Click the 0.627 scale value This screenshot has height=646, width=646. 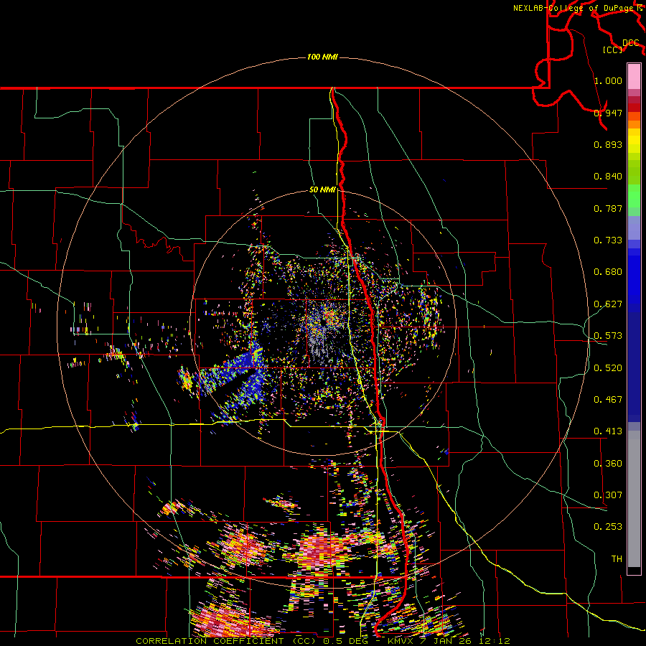(608, 304)
